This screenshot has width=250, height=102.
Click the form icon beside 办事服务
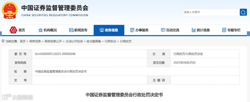click(132, 30)
